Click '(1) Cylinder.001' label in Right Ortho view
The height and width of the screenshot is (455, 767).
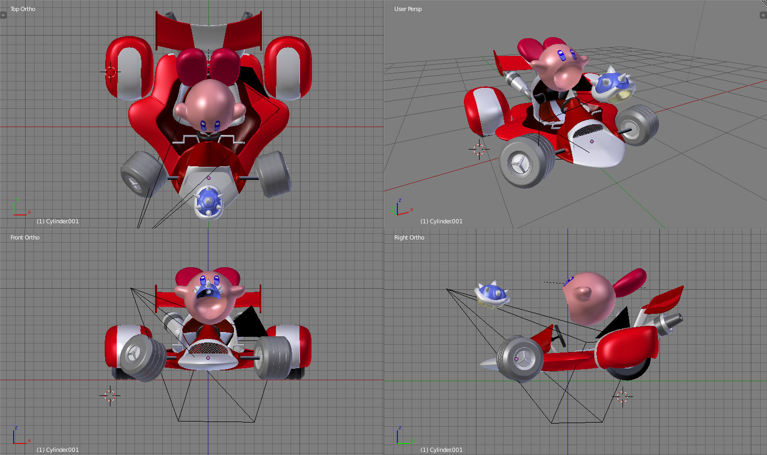(x=441, y=450)
